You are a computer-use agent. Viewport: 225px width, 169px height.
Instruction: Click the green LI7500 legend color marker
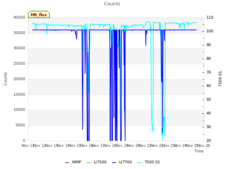[89, 163]
